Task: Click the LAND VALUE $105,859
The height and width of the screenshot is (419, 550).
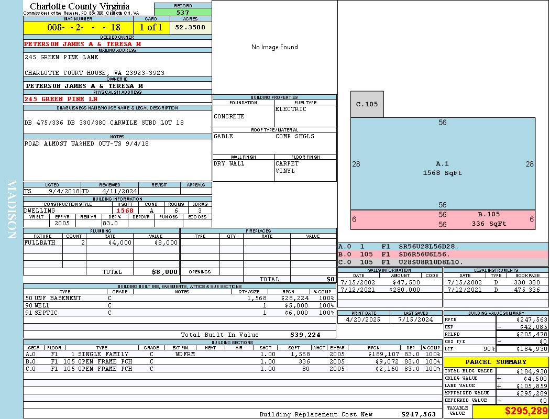Action: point(532,385)
